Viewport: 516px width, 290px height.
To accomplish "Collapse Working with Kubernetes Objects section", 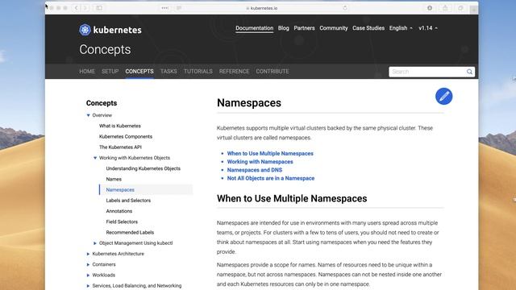I will (95, 158).
